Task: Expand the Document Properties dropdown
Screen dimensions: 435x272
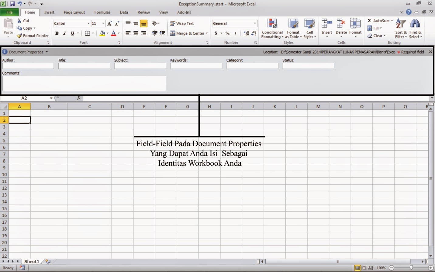Action: point(47,52)
